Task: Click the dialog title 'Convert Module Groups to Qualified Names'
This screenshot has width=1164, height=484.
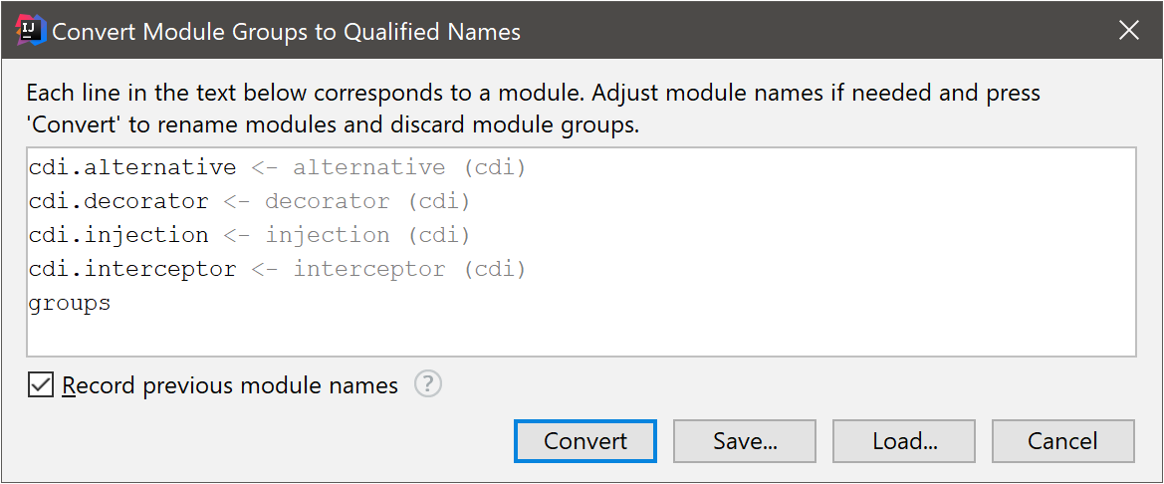Action: click(x=287, y=31)
